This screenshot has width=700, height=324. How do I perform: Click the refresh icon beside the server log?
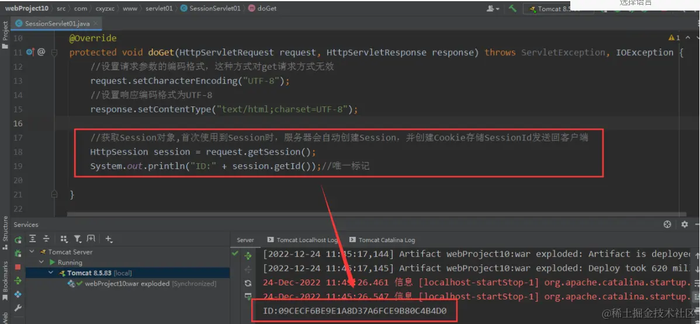pos(248,283)
